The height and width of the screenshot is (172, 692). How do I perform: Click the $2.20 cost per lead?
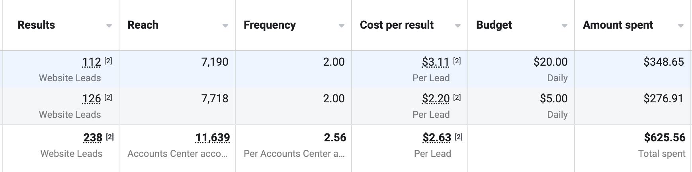(436, 99)
